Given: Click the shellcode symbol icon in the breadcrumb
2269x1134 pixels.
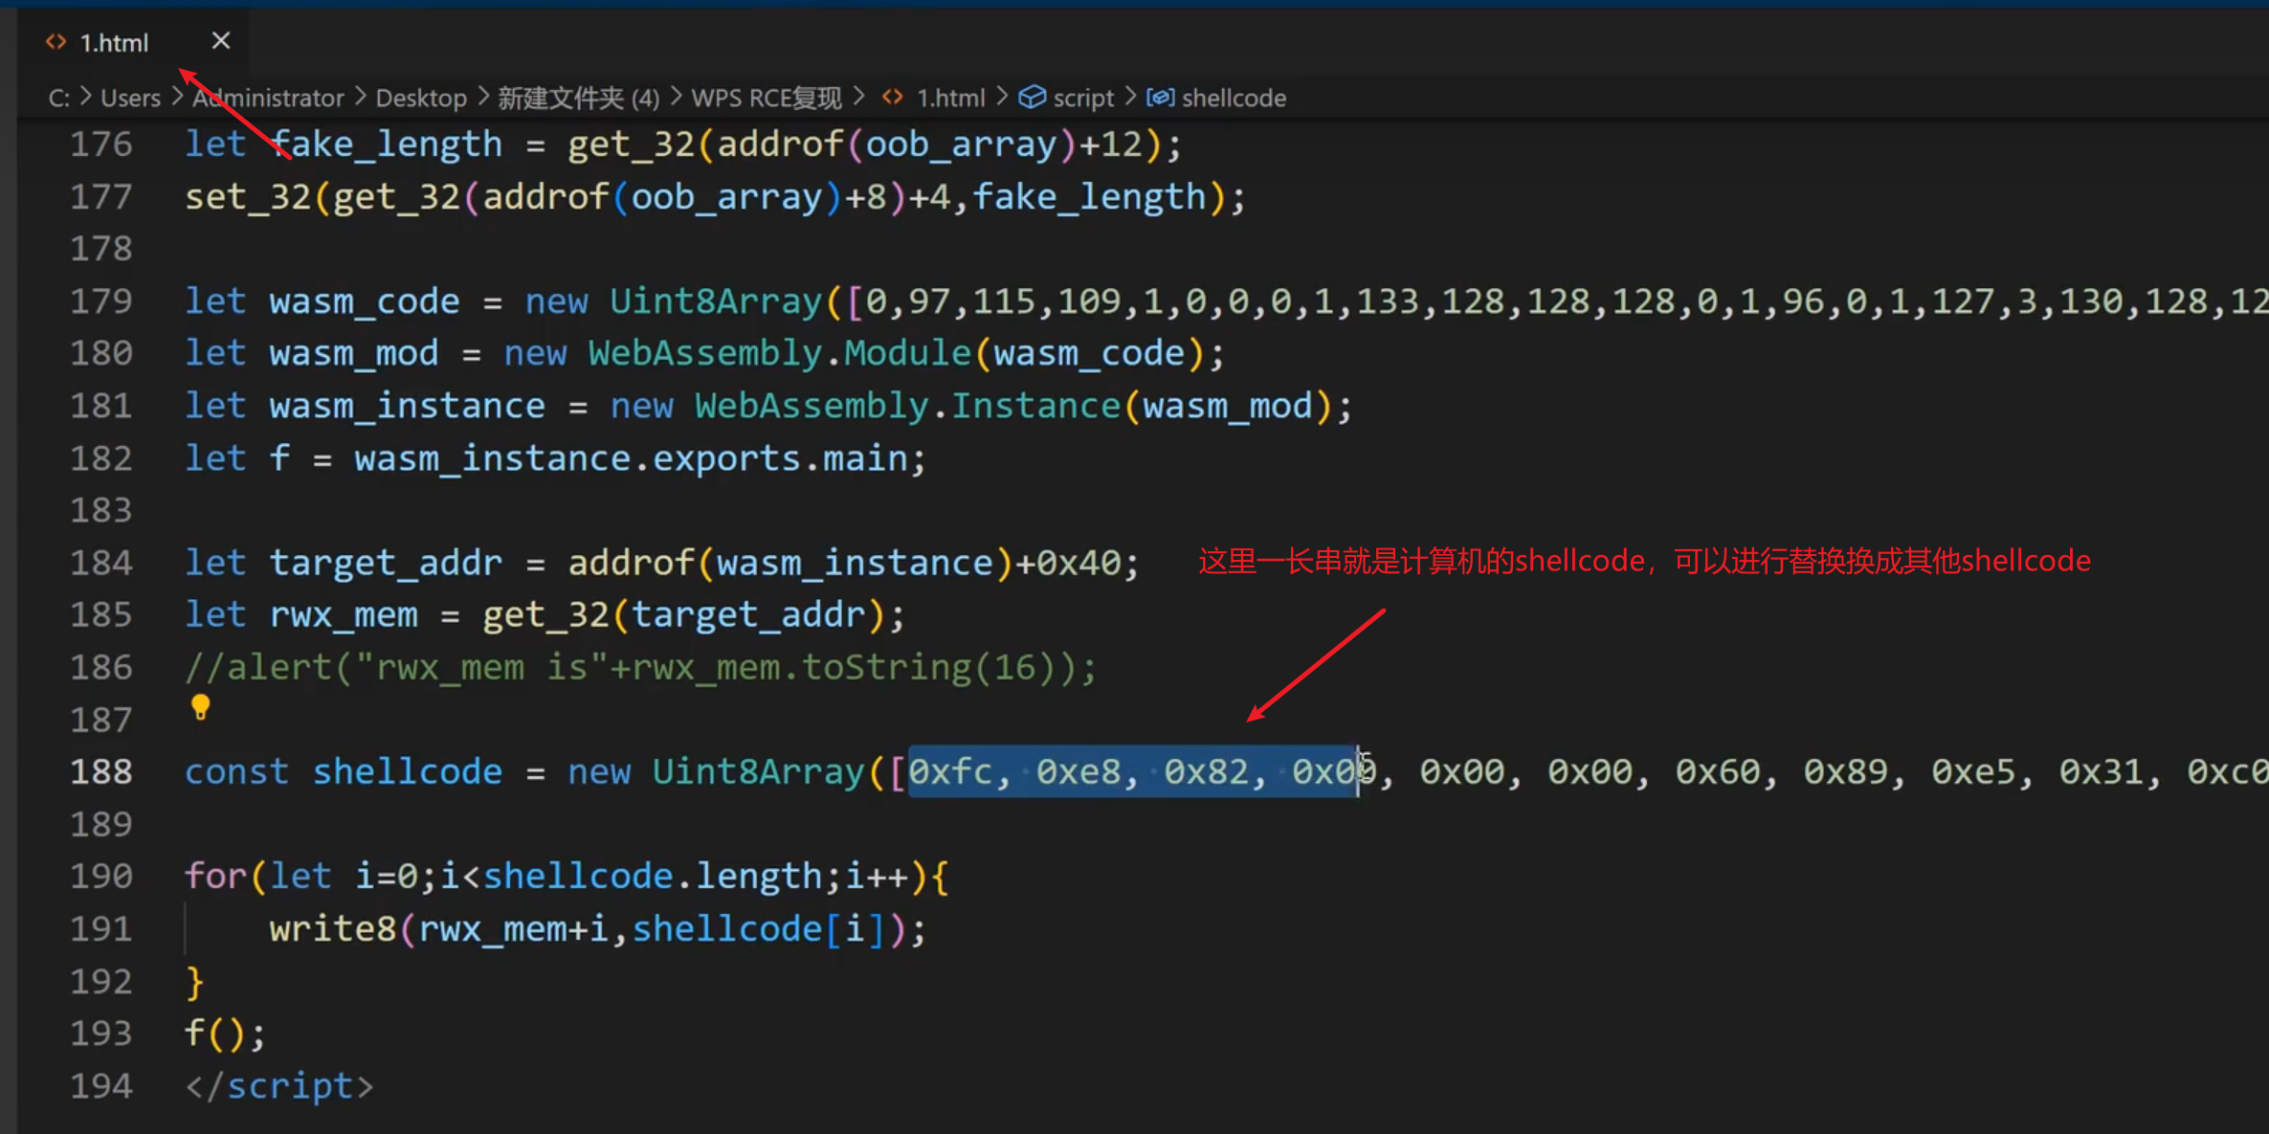Looking at the screenshot, I should coord(1160,98).
